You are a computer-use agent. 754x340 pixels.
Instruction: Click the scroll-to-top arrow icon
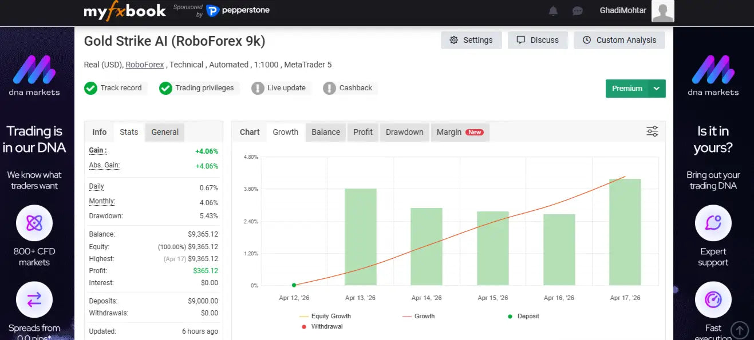point(739,330)
